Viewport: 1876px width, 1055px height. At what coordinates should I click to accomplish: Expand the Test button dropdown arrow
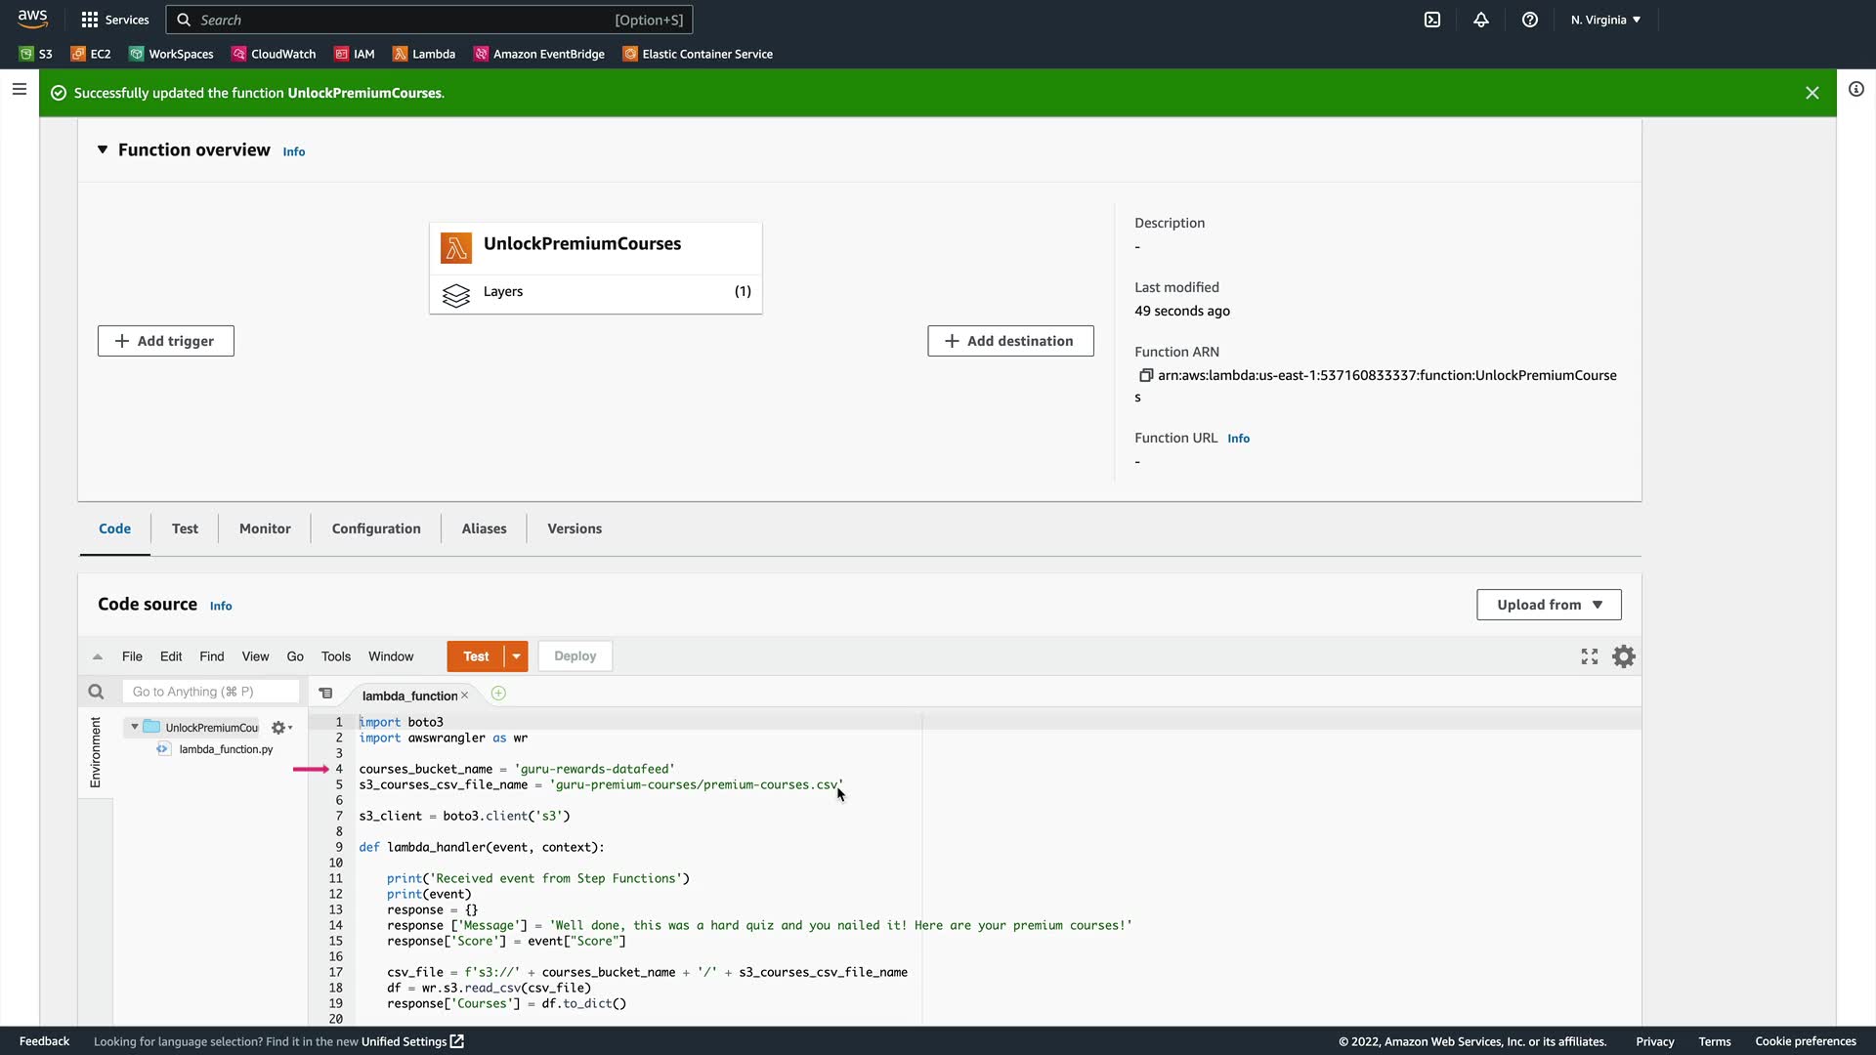point(516,656)
